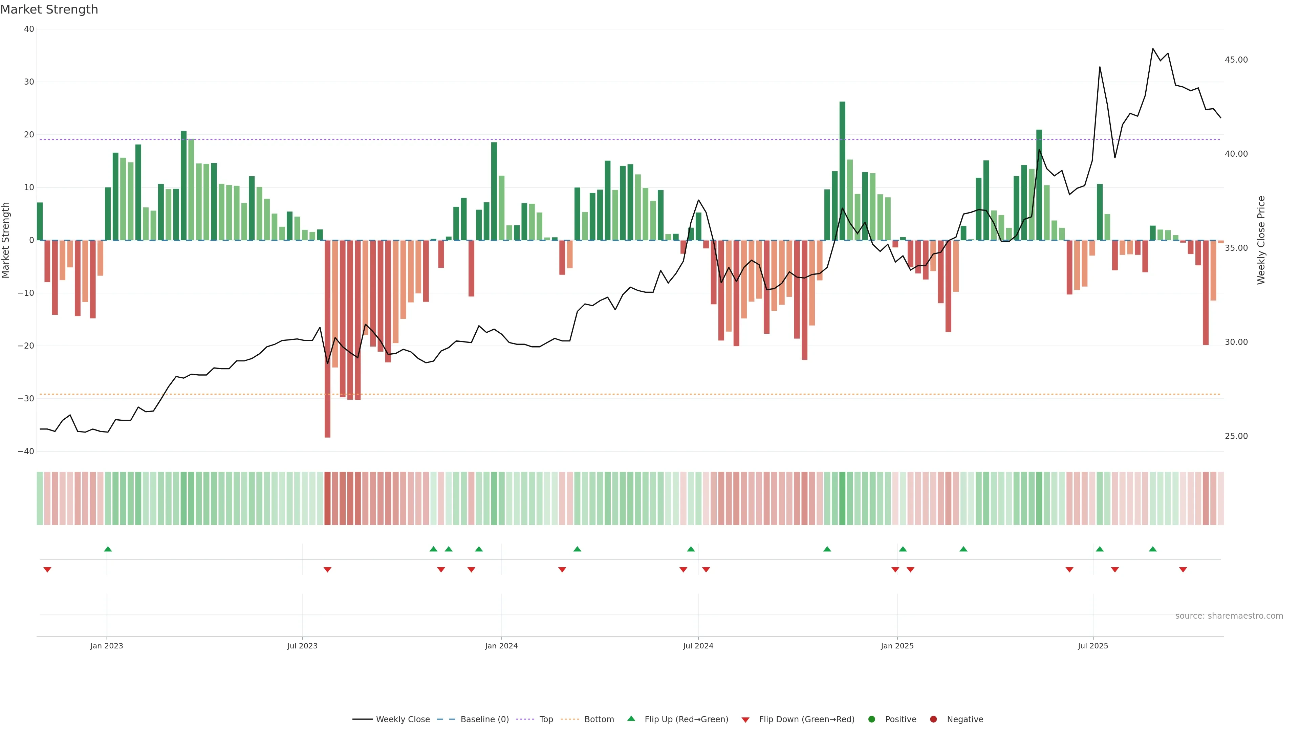This screenshot has height=731, width=1300.
Task: Toggle Baseline (0) legend entry
Action: coord(484,719)
